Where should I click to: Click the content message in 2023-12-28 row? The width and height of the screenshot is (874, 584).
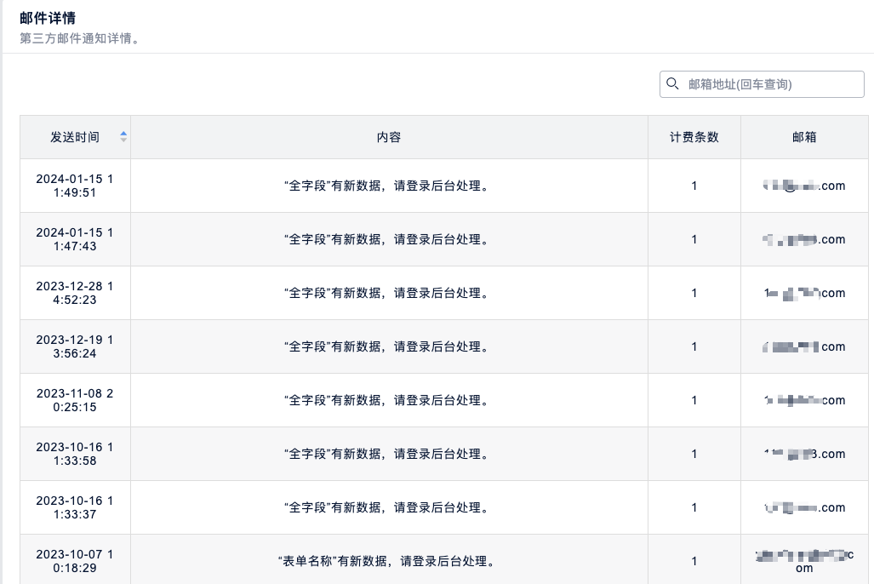pos(389,293)
